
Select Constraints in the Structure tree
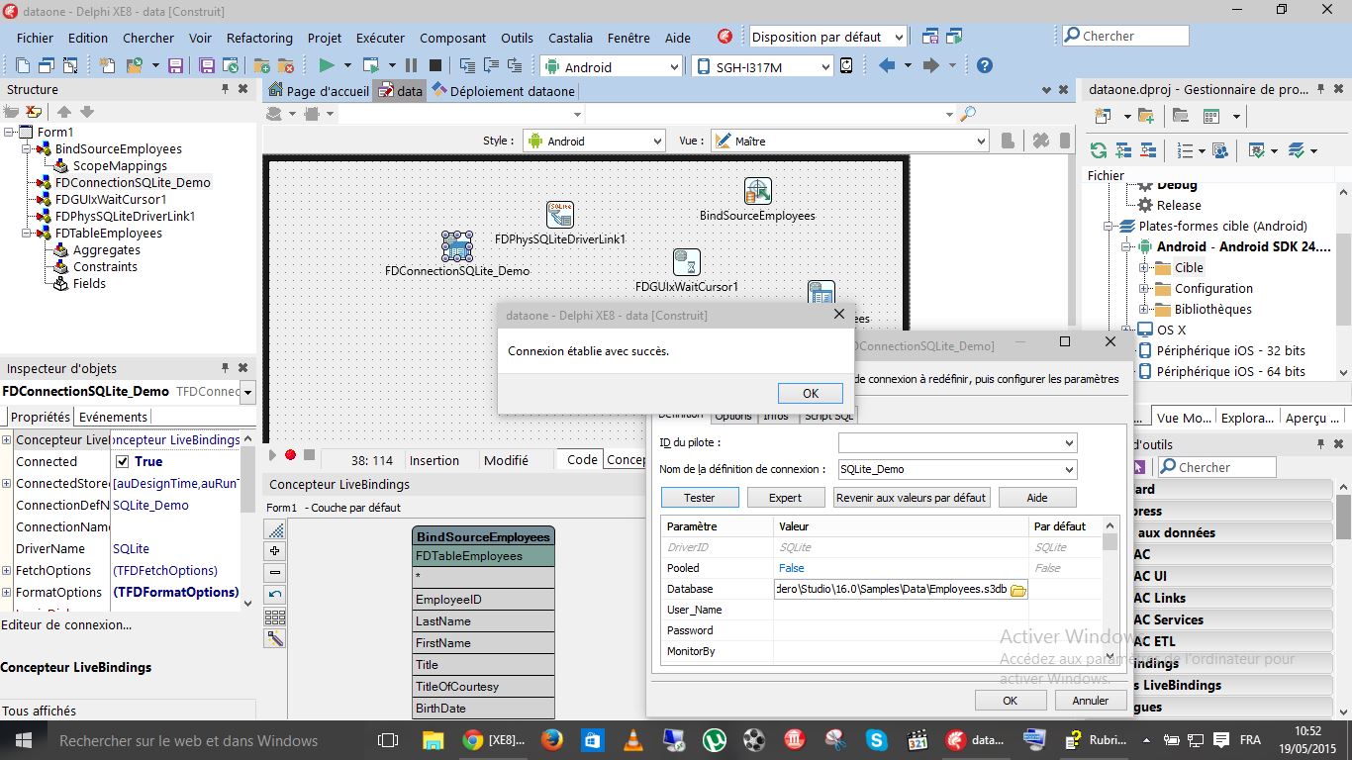coord(105,266)
